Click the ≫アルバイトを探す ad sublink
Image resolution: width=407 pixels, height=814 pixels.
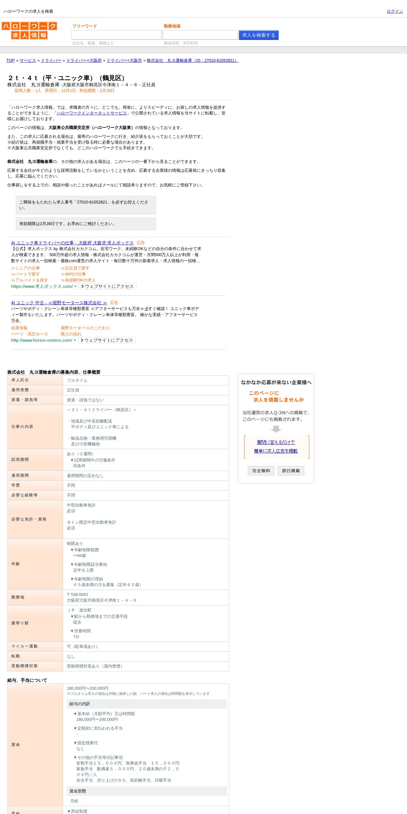coord(29,280)
